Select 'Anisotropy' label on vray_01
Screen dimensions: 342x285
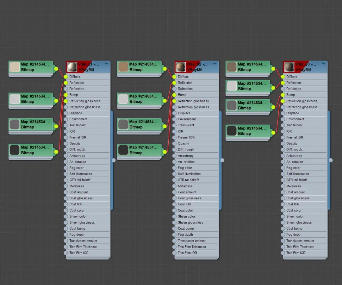pos(77,156)
